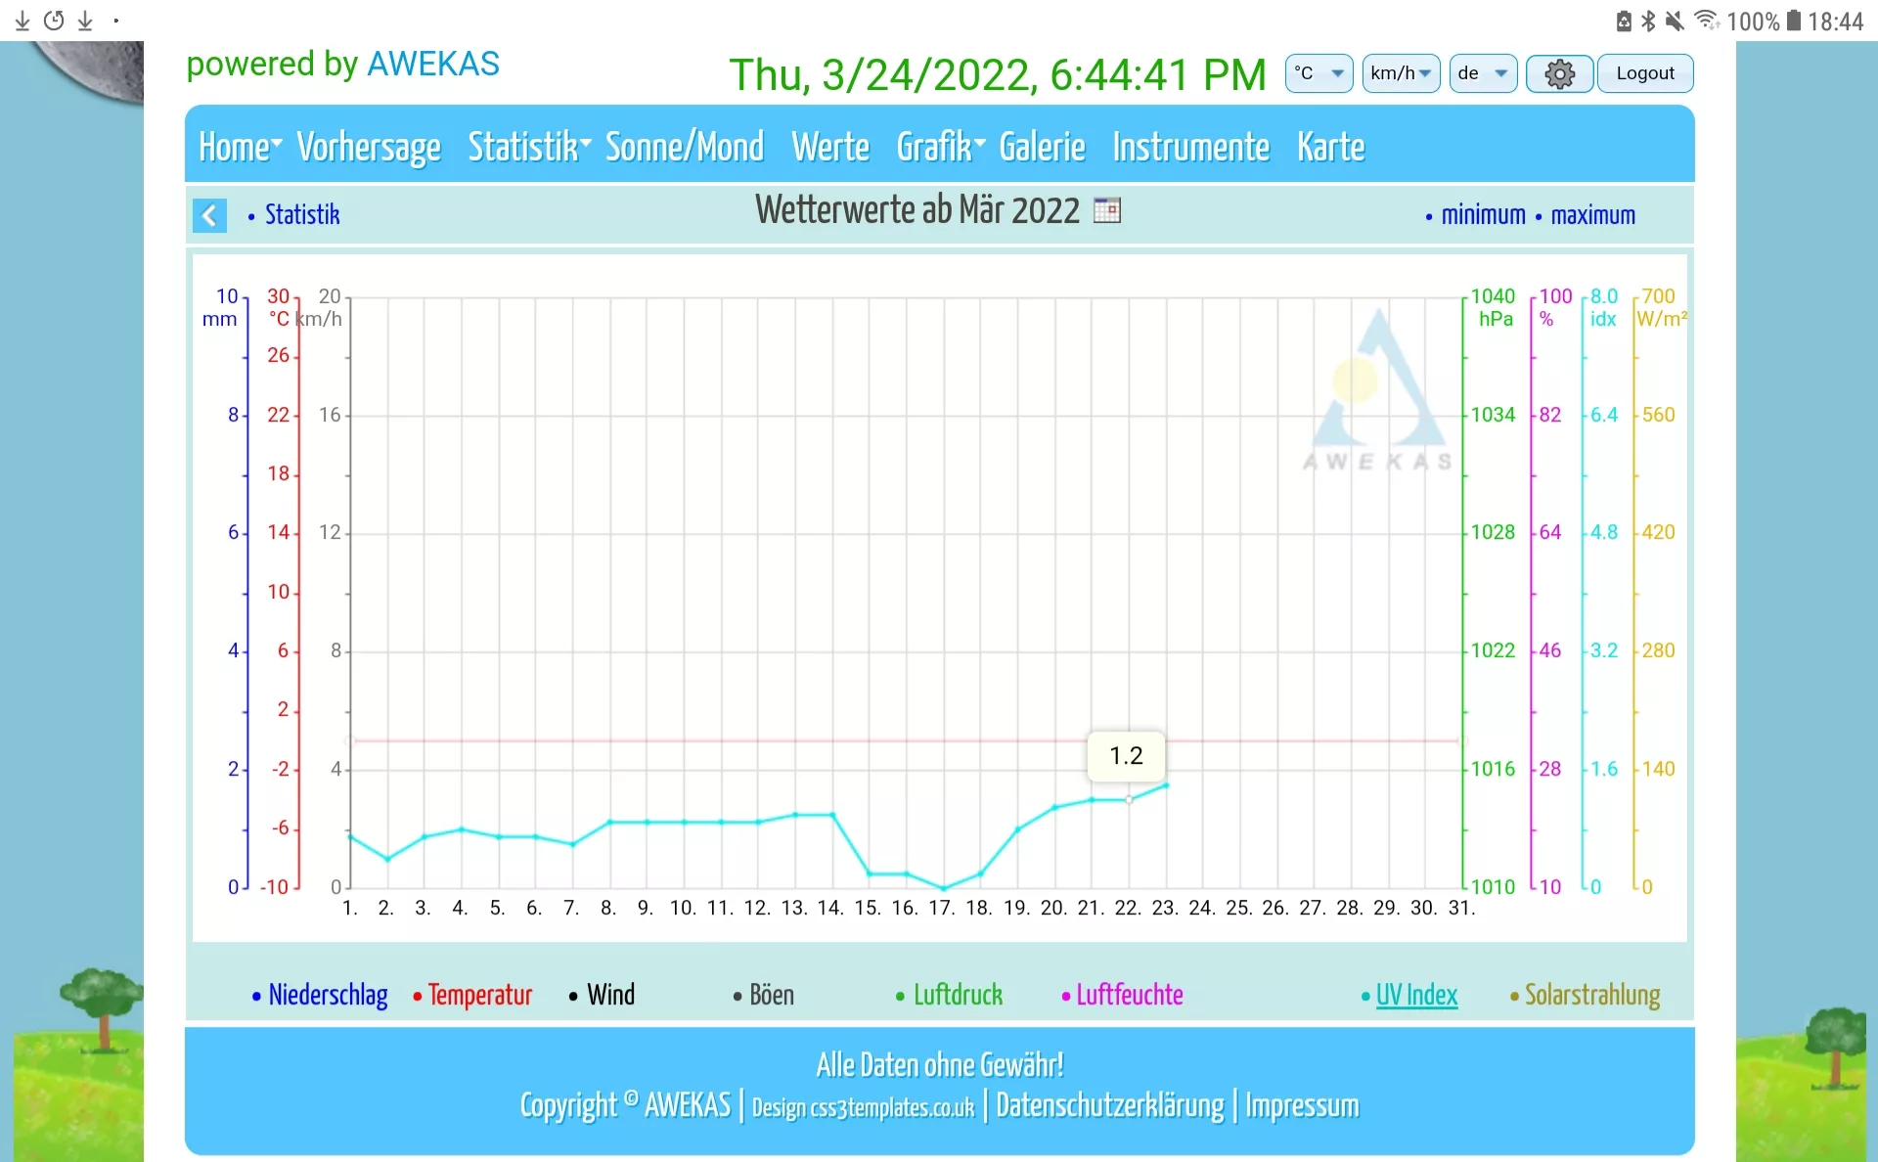Follow the Statistik breadcrumb link
The image size is (1878, 1162).
[x=302, y=215]
